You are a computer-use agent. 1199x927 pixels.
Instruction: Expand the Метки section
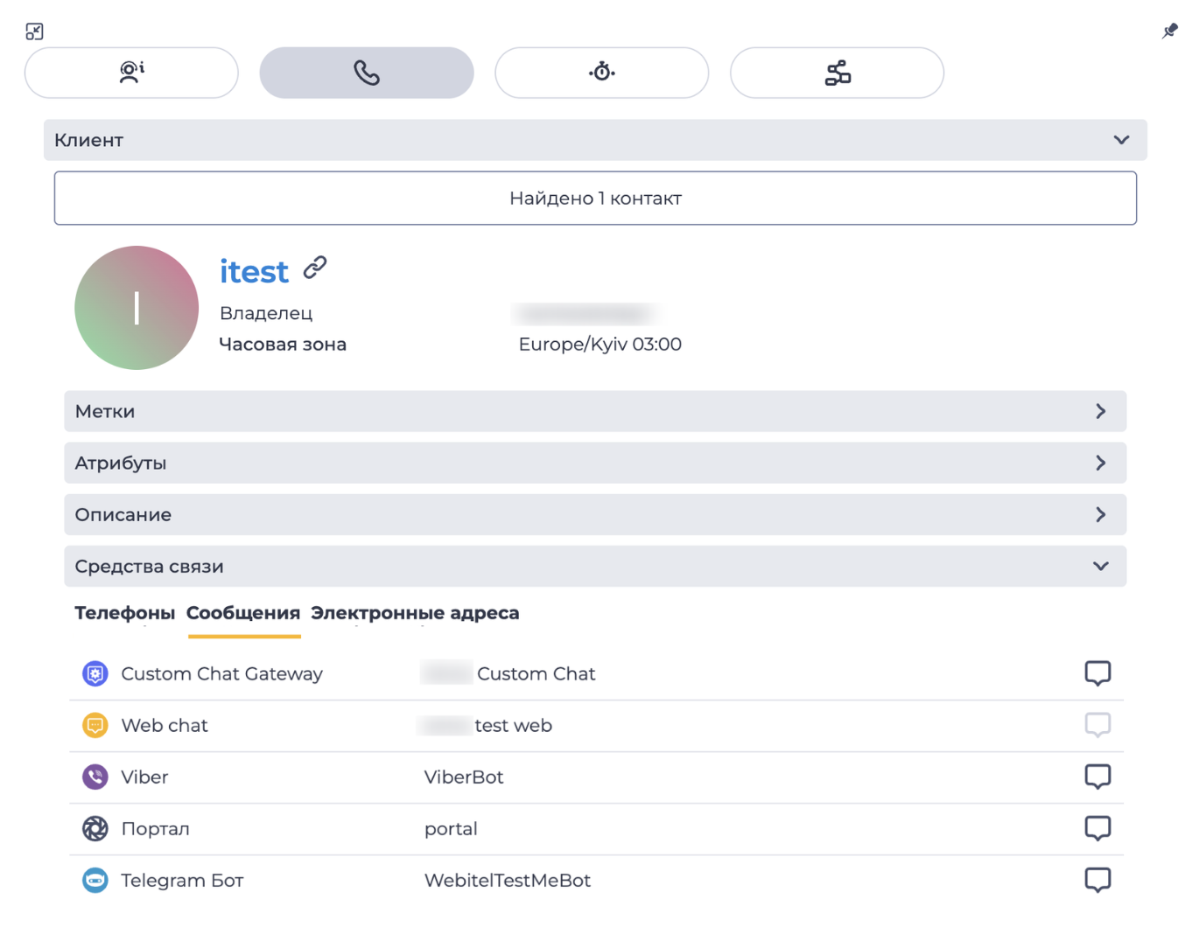pyautogui.click(x=595, y=411)
